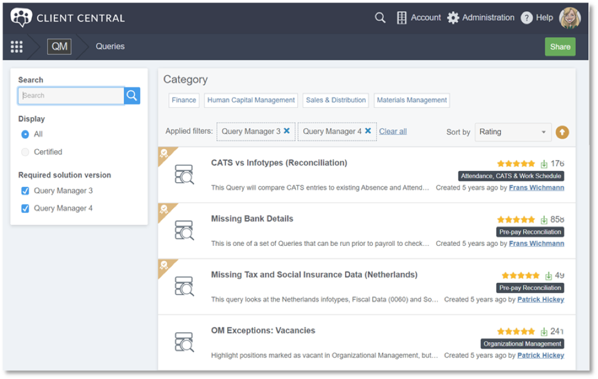Uncheck the Query Manager 3 checkbox

(25, 191)
